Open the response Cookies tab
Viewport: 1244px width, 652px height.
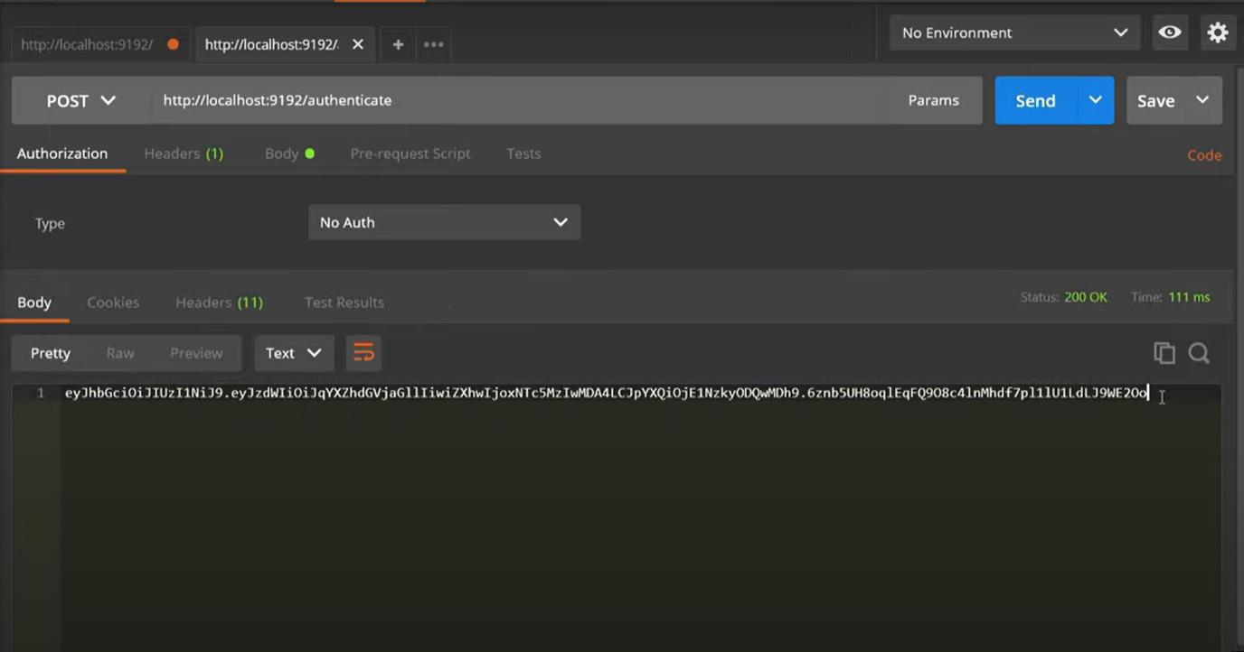pos(113,302)
